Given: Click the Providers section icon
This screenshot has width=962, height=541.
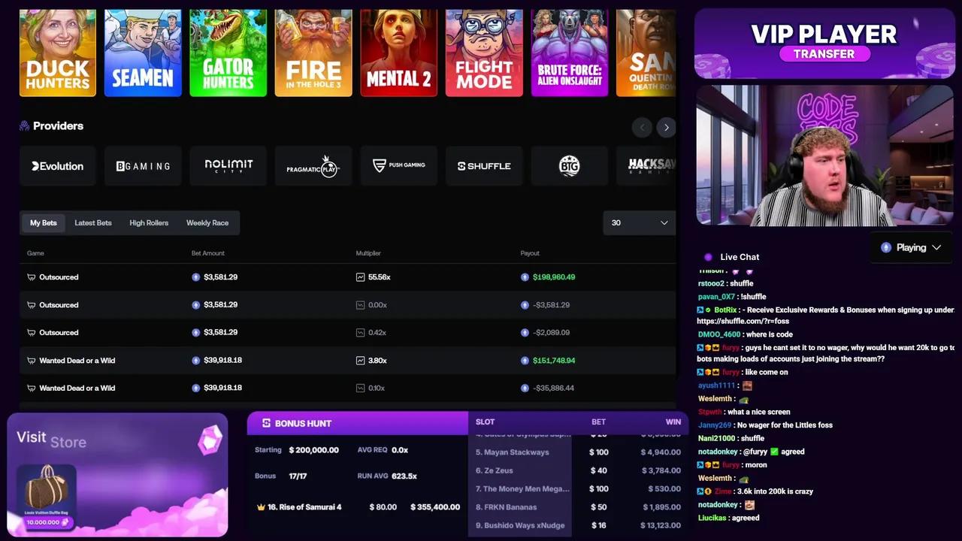Looking at the screenshot, I should pos(25,126).
